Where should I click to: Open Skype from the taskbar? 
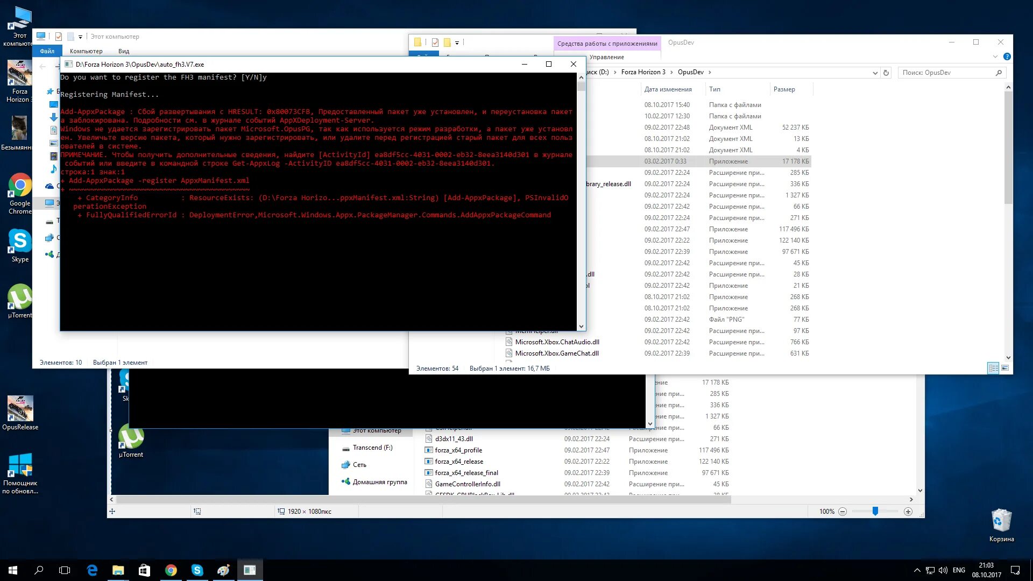pos(197,570)
